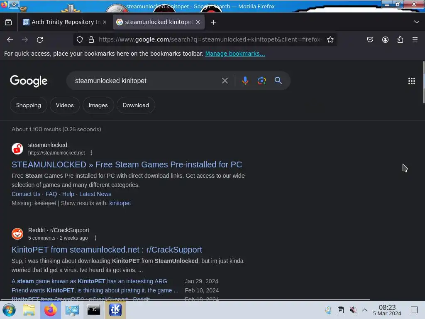Image resolution: width=425 pixels, height=319 pixels.
Task: Open more options for steamunlocked result
Action: [x=91, y=153]
